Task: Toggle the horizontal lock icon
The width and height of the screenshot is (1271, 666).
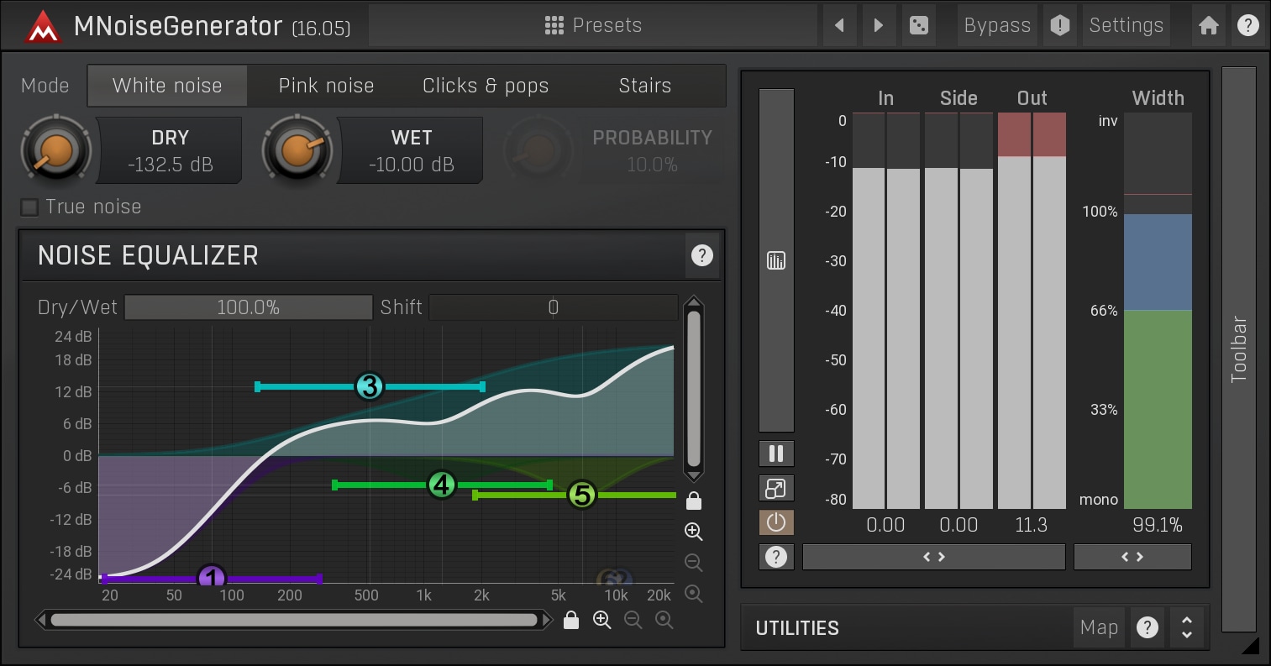Action: pos(571,620)
